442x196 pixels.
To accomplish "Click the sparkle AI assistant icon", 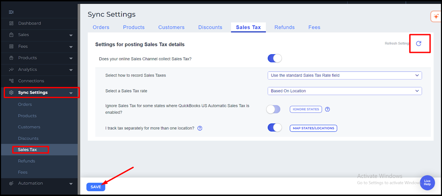I will click(x=436, y=16).
